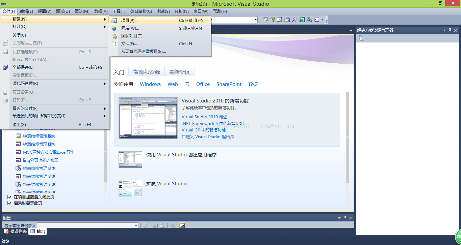Screen dimensions: 461x245
Task: Open the Visual Studio 2010 概述 link
Action: point(205,117)
